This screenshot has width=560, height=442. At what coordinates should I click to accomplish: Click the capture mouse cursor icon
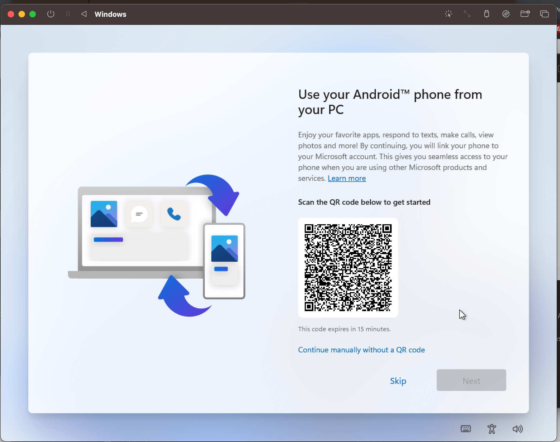448,14
